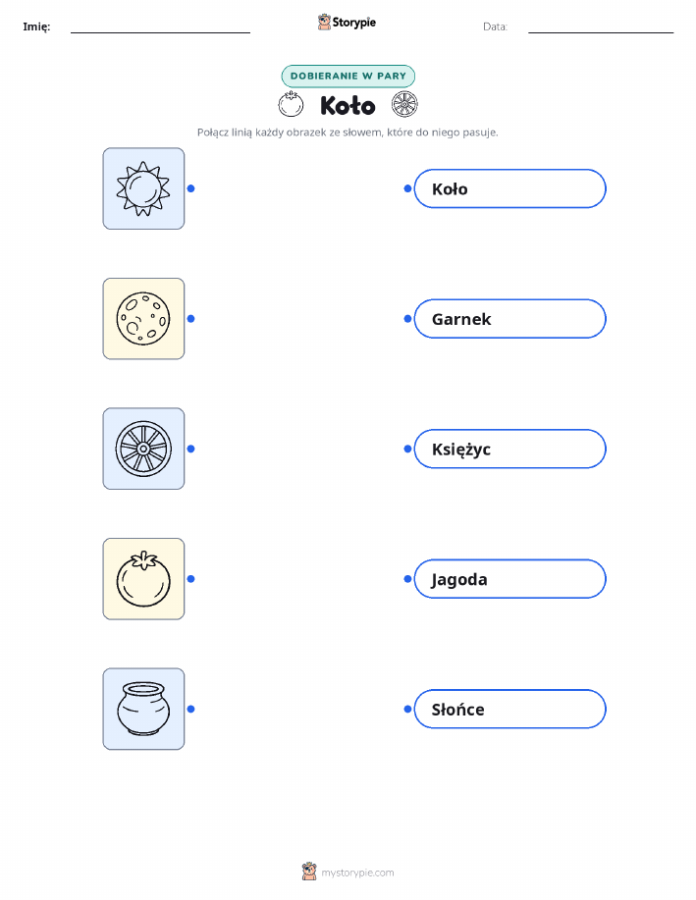Click the small wheel icon beside the title
The height and width of the screenshot is (900, 696).
pyautogui.click(x=404, y=104)
